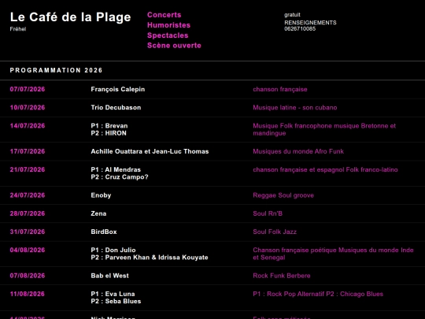Click genre Musiques du monde Afro Funk
This screenshot has height=319, width=425.
coord(298,151)
